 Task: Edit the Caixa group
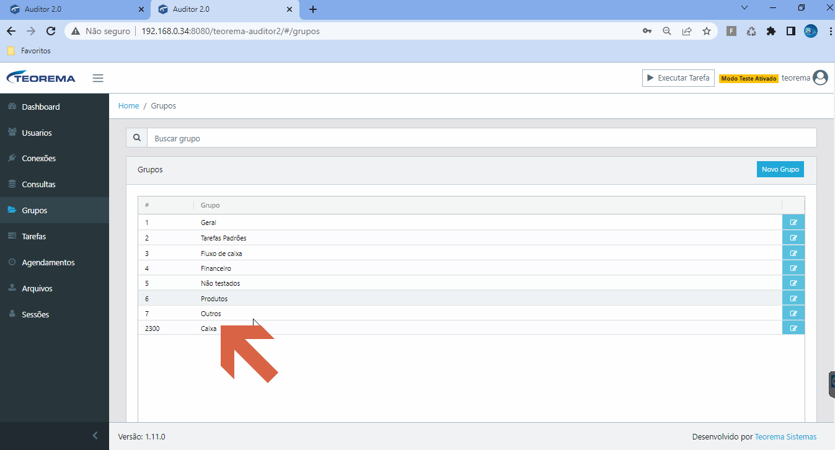[x=793, y=328]
